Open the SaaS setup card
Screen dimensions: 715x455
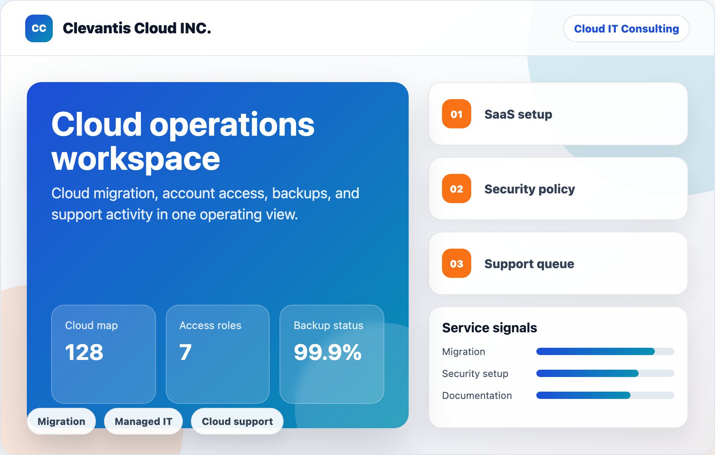coord(558,114)
